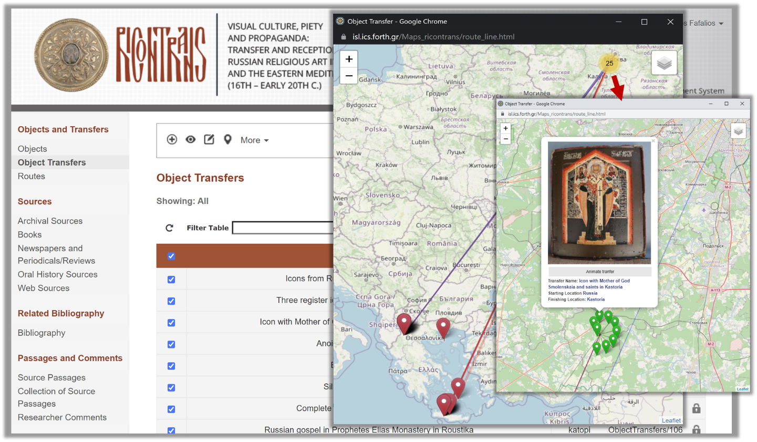Image resolution: width=757 pixels, height=442 pixels.
Task: Open the More dropdown in toolbar
Action: point(254,140)
